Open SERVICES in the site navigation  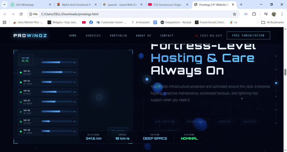93,35
